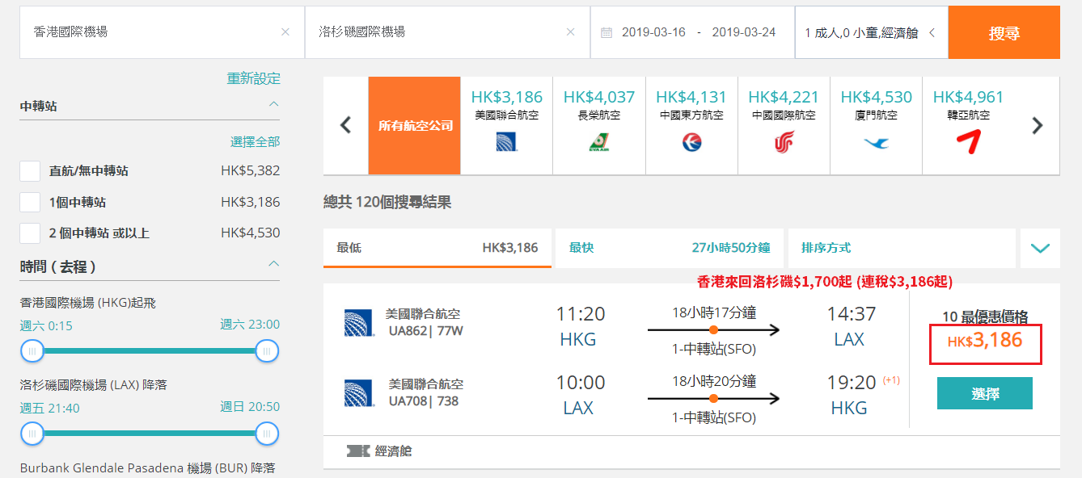Image resolution: width=1082 pixels, height=478 pixels.
Task: Collapse the 時間 (去程) section
Action: [x=273, y=265]
